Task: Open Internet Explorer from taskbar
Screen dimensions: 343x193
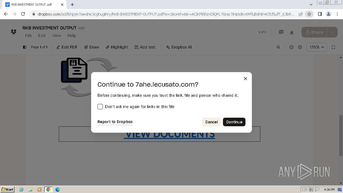Action: (21, 190)
